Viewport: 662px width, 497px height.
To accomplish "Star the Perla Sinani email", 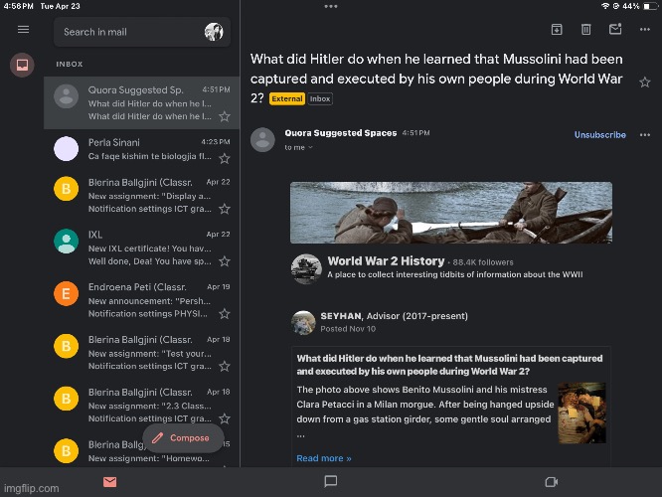I will click(225, 158).
